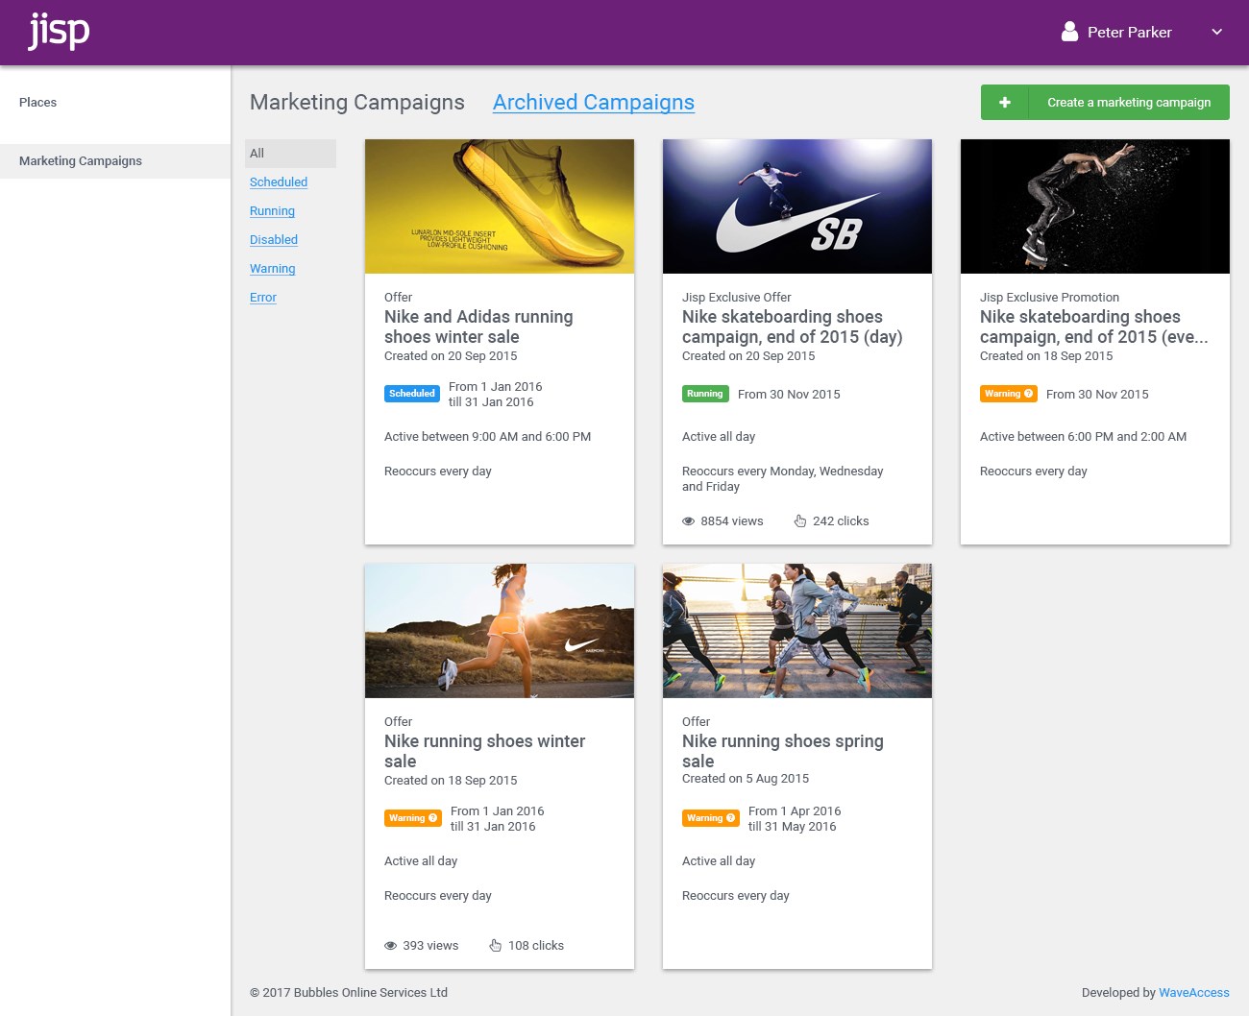Image resolution: width=1249 pixels, height=1016 pixels.
Task: Click 'Jisp Exclusive Promotion' label
Action: (1049, 298)
